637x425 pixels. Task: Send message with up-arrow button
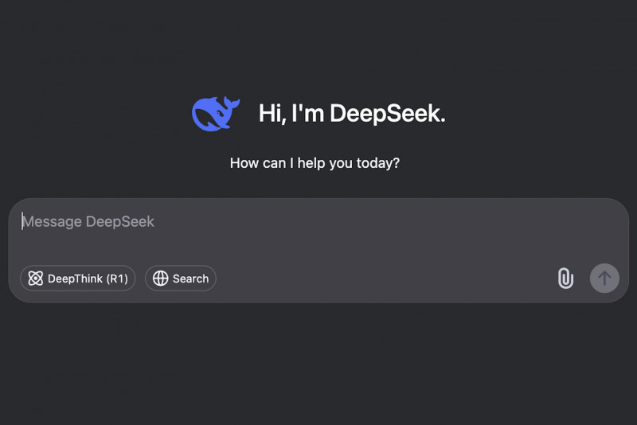[x=604, y=279]
